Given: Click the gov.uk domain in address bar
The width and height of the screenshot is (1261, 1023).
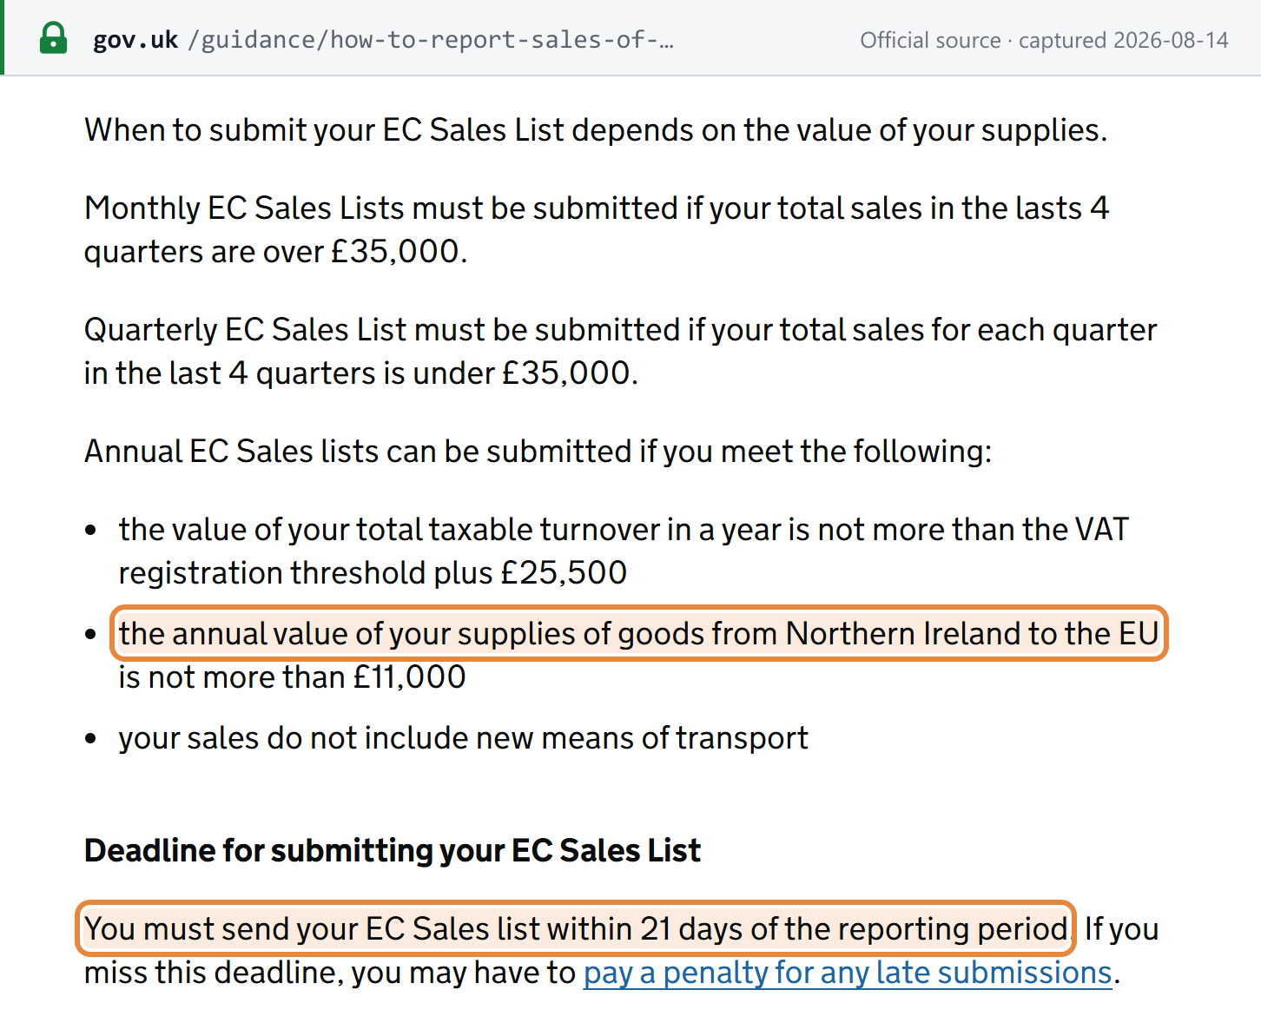Looking at the screenshot, I should pyautogui.click(x=135, y=40).
